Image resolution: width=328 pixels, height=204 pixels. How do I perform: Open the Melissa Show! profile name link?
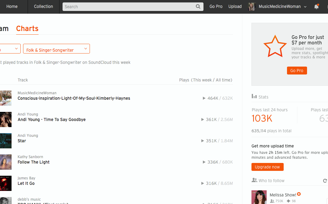click(x=283, y=195)
